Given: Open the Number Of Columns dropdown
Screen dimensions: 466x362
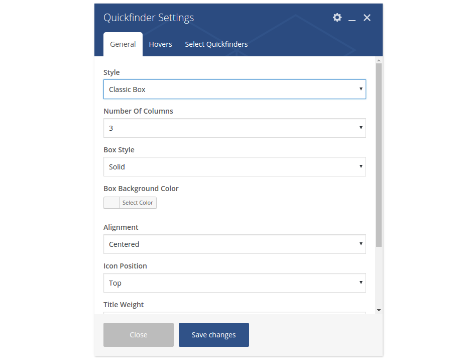Looking at the screenshot, I should pos(235,128).
